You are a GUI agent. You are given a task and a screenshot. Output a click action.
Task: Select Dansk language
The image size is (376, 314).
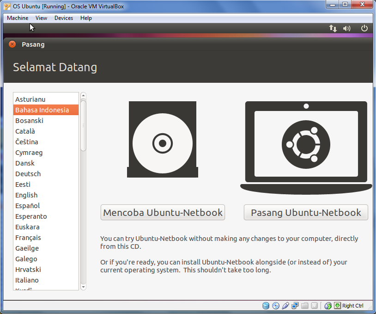(46, 163)
